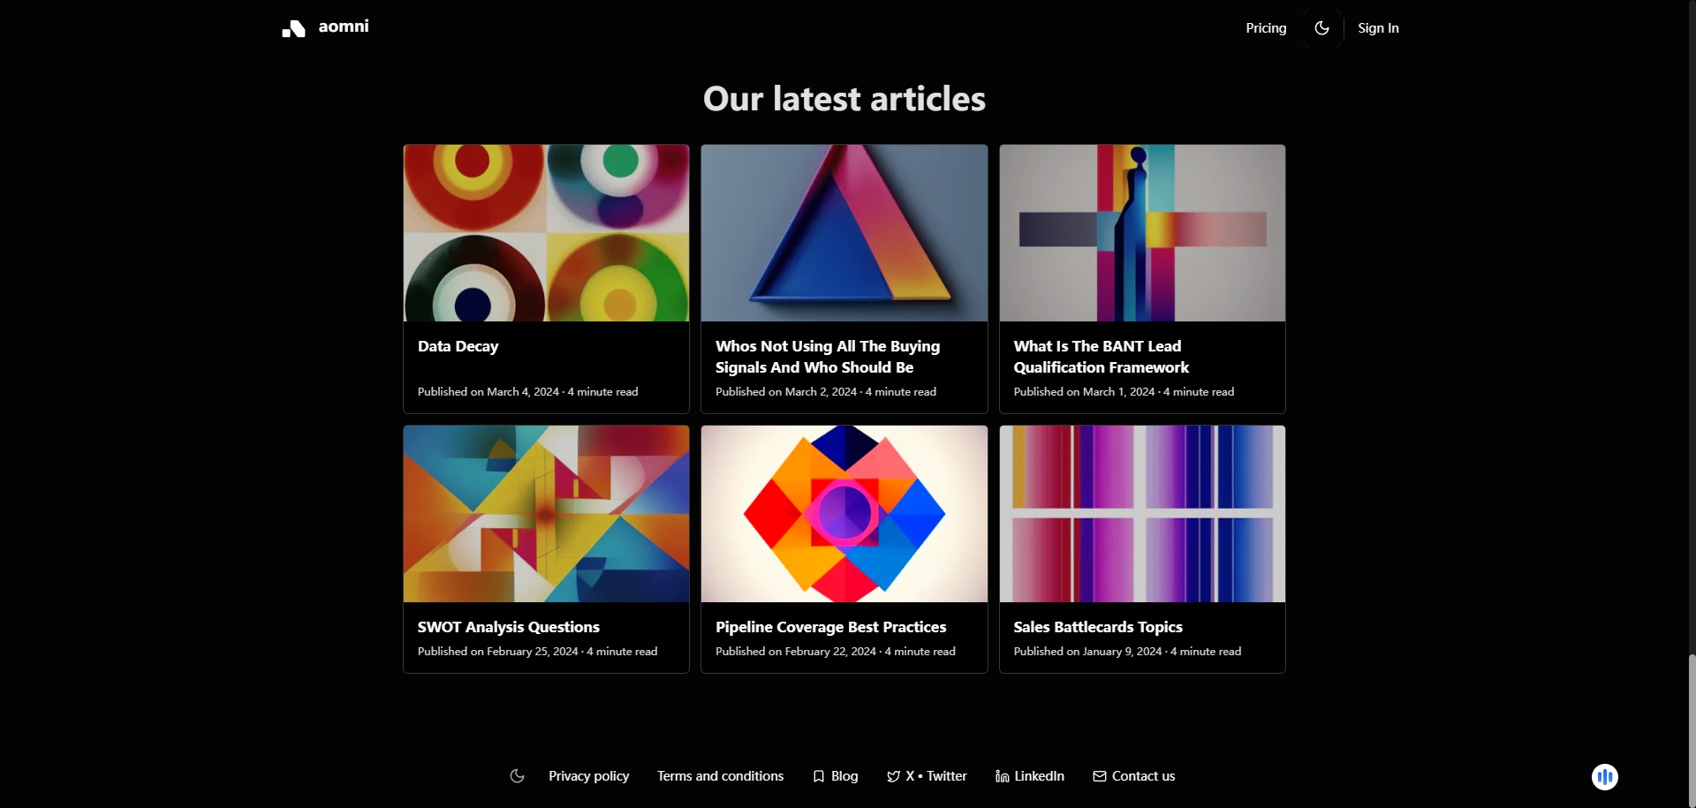This screenshot has width=1696, height=808.
Task: Open Sales Battlecards Topics title
Action: point(1097,627)
